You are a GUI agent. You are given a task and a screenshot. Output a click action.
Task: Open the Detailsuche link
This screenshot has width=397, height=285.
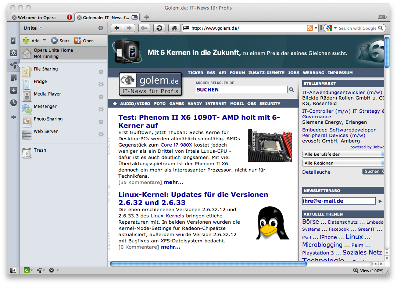(x=316, y=172)
